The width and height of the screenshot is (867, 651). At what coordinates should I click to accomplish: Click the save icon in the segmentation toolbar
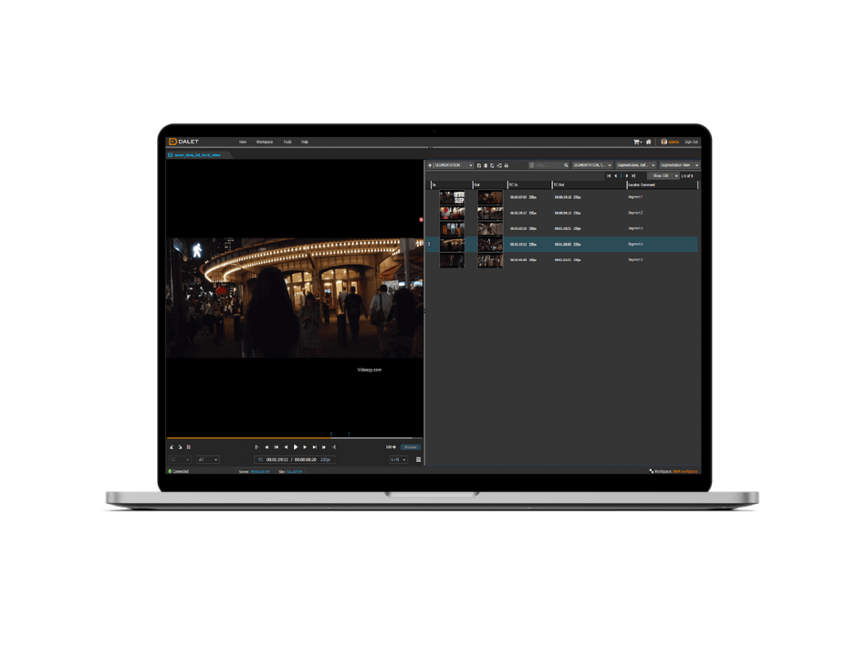(x=479, y=165)
